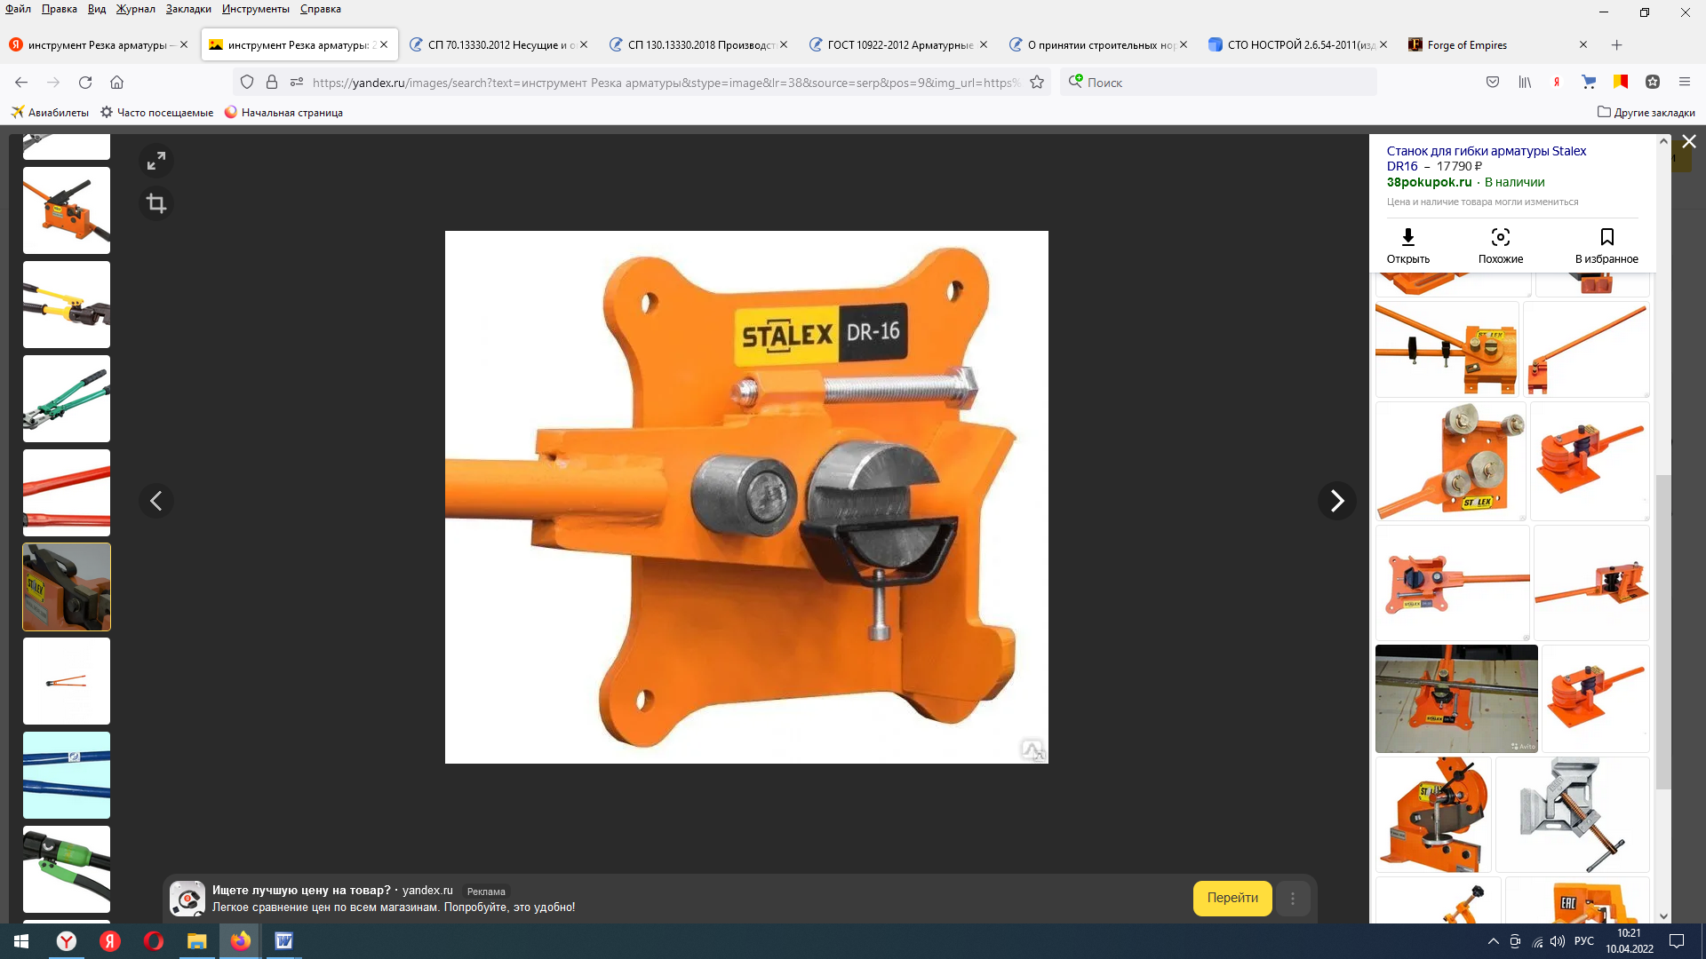
Task: Open the Другие закладки folder
Action: click(x=1646, y=113)
